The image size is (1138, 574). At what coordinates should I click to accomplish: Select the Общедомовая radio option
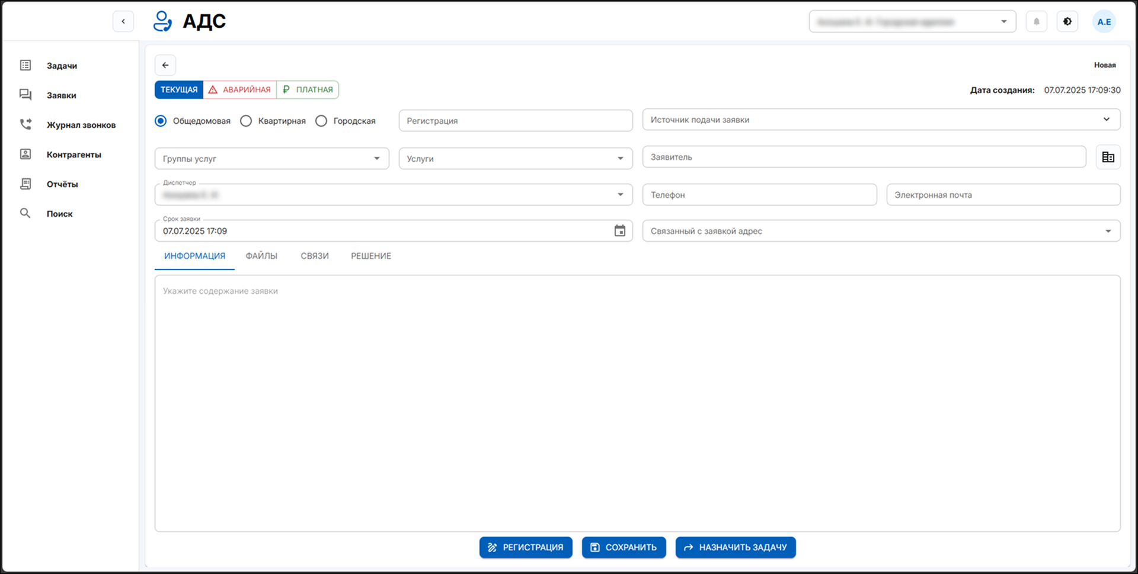(161, 121)
